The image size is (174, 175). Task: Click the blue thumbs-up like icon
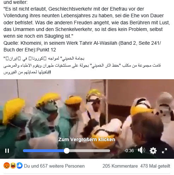[x=19, y=165]
